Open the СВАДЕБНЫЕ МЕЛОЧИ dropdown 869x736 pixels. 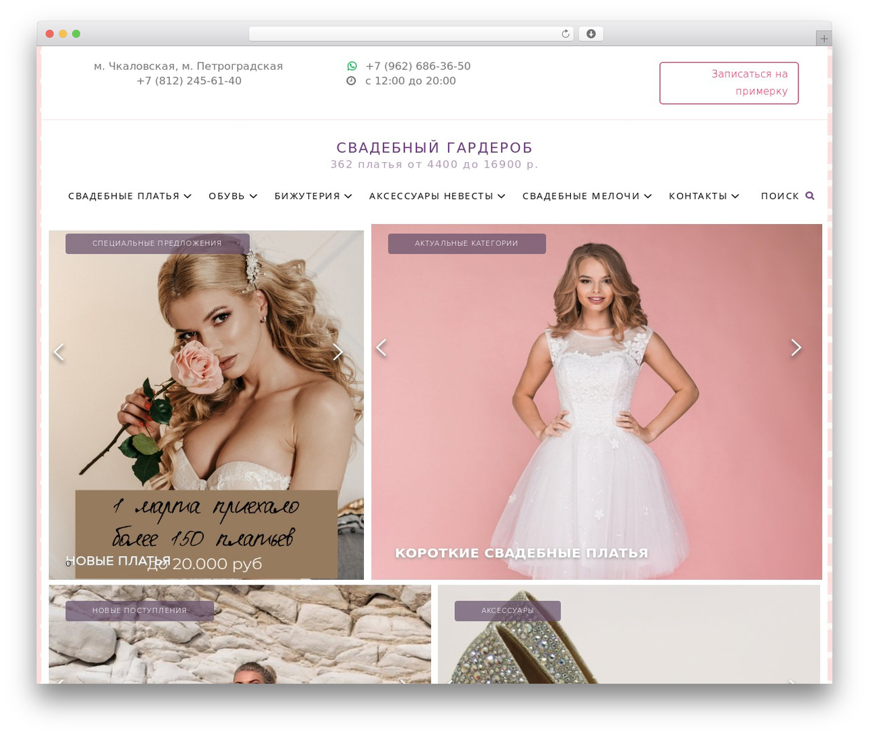click(x=587, y=196)
